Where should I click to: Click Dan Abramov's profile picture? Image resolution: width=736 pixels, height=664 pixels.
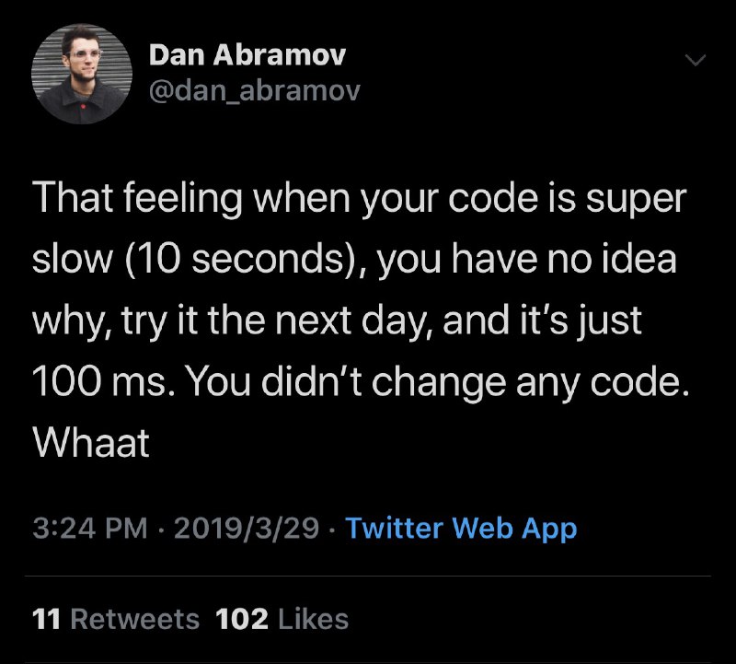(x=71, y=75)
